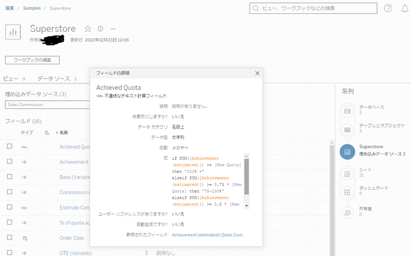Click the search magnifier icon
411x256 pixels.
click(256, 8)
